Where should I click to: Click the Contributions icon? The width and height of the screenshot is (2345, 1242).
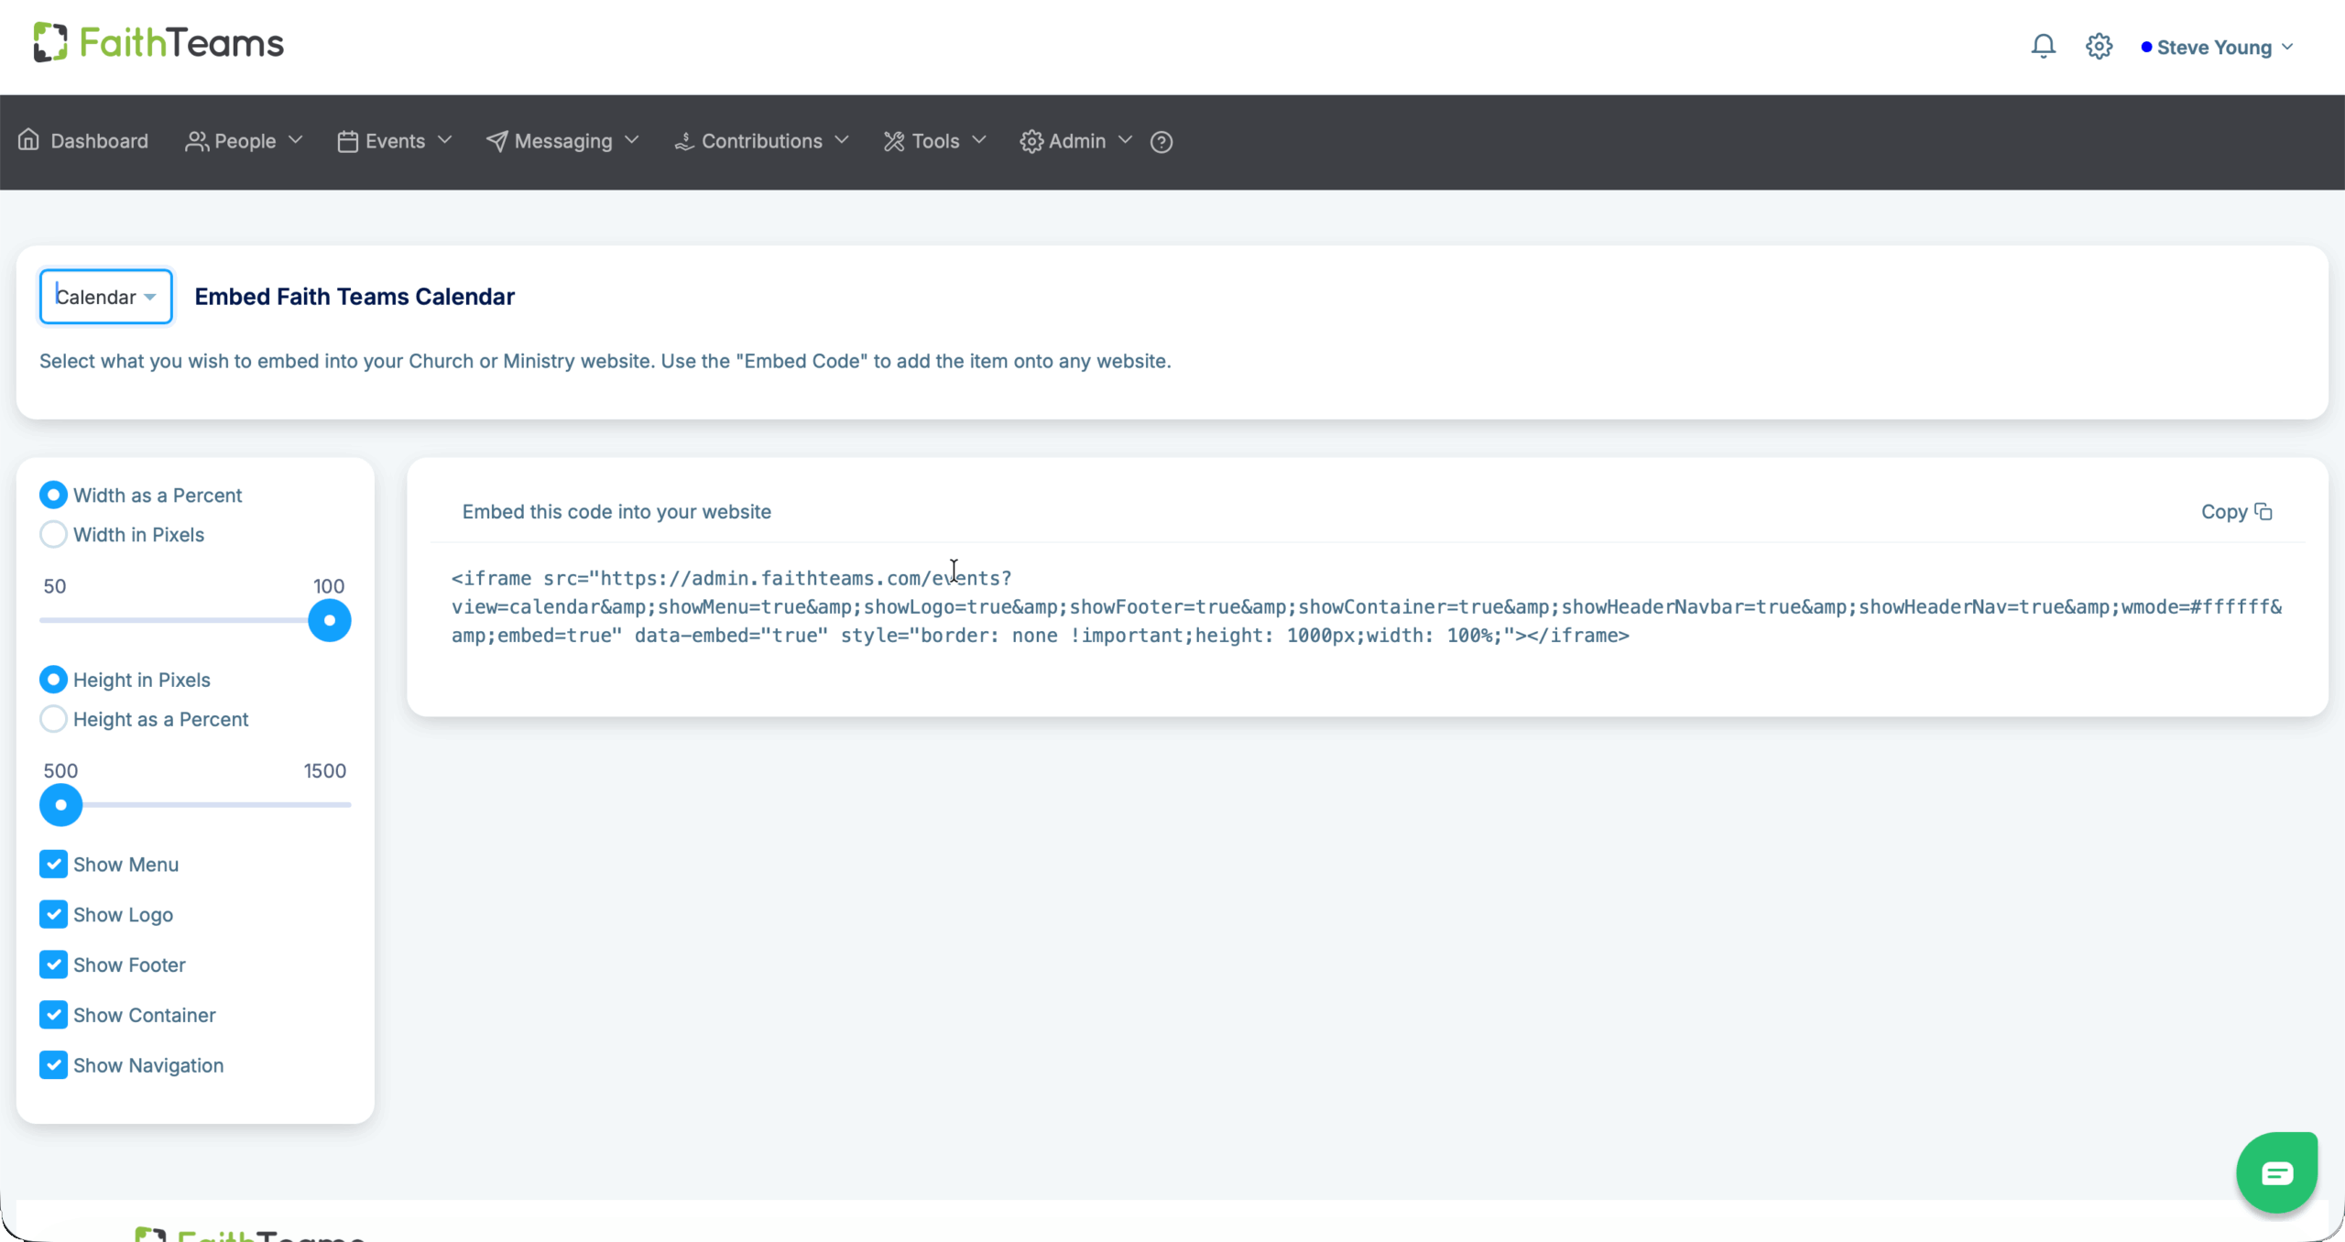(x=683, y=140)
